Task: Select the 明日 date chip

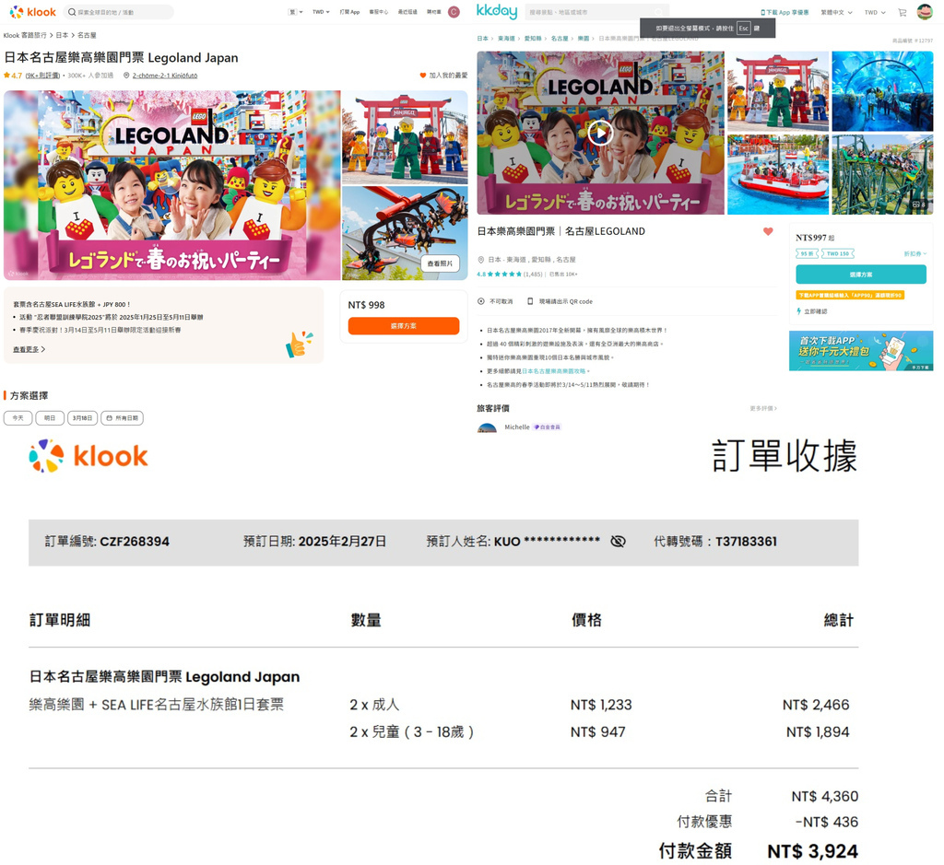Action: coord(50,418)
